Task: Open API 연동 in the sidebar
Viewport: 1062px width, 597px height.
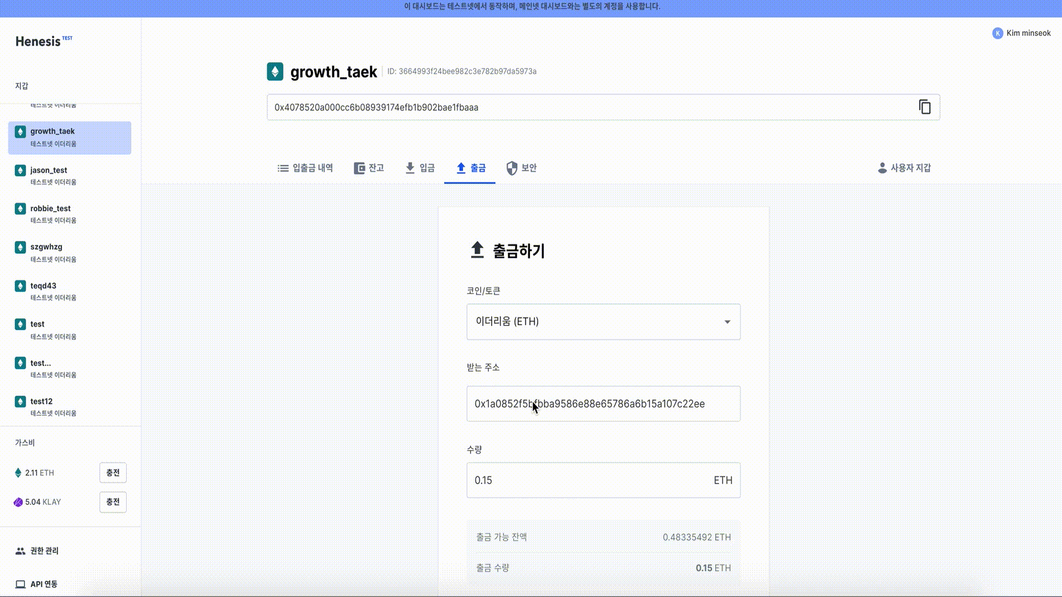Action: [x=37, y=584]
